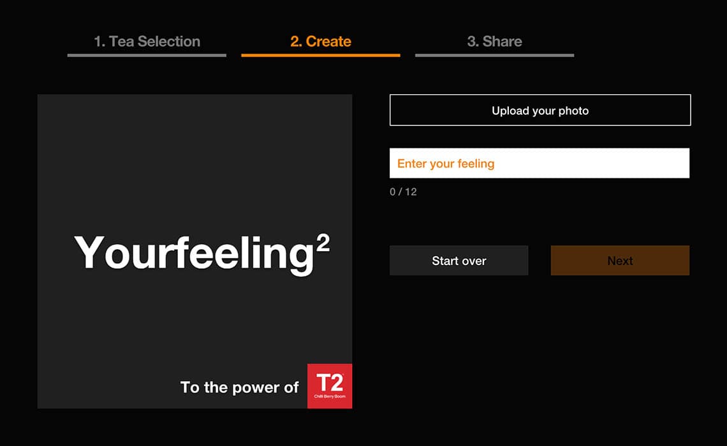Click the To the power of text
This screenshot has width=727, height=446.
coord(239,387)
